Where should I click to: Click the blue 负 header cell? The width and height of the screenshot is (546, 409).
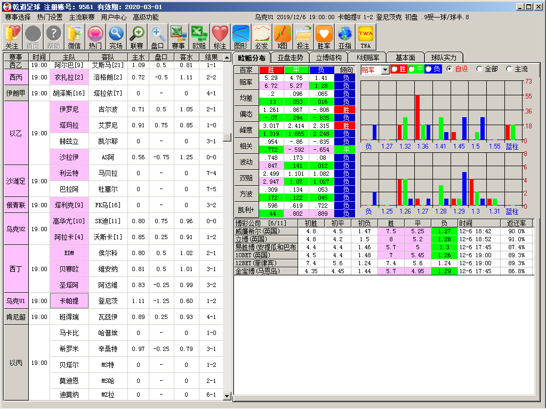(321, 70)
